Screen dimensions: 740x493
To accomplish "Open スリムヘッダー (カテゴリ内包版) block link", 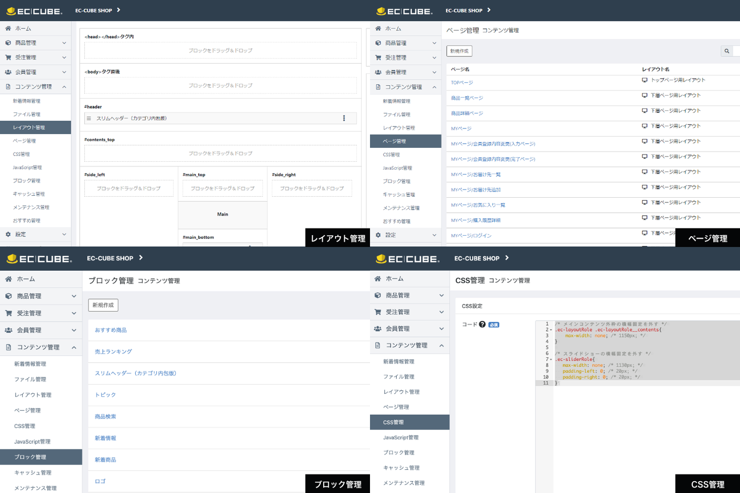I will point(136,373).
